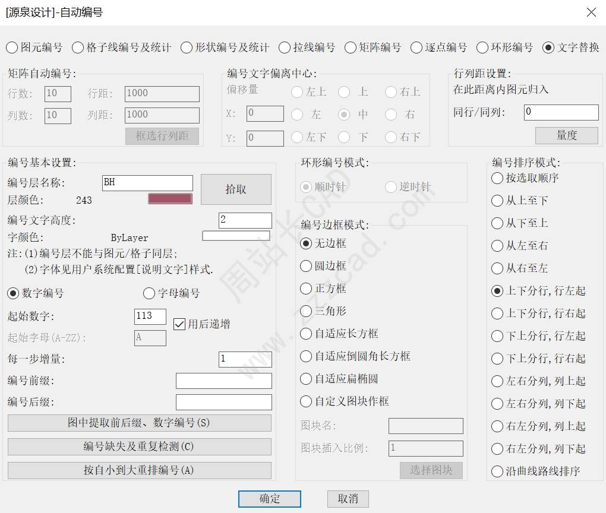Choose 自定义图块作框 option

point(345,401)
